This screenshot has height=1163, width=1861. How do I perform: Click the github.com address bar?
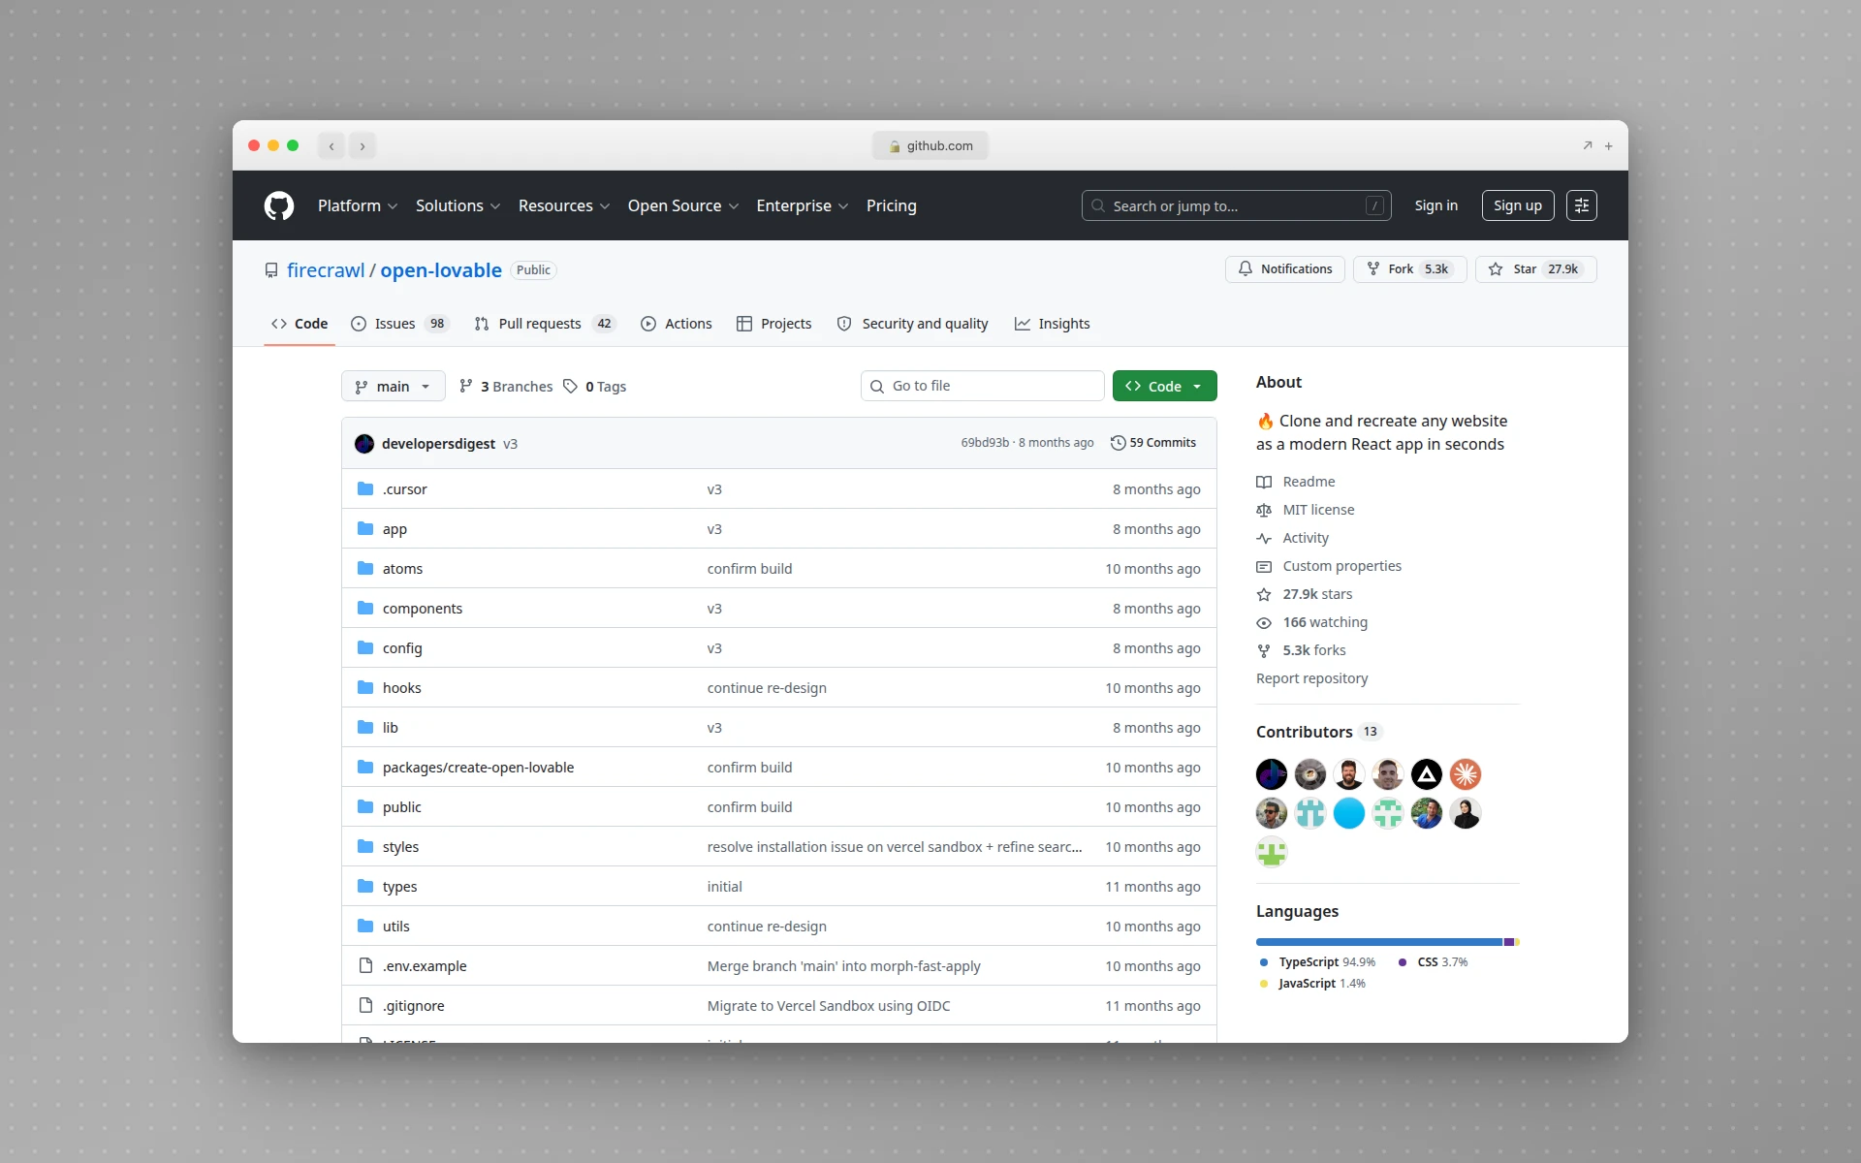pos(930,145)
